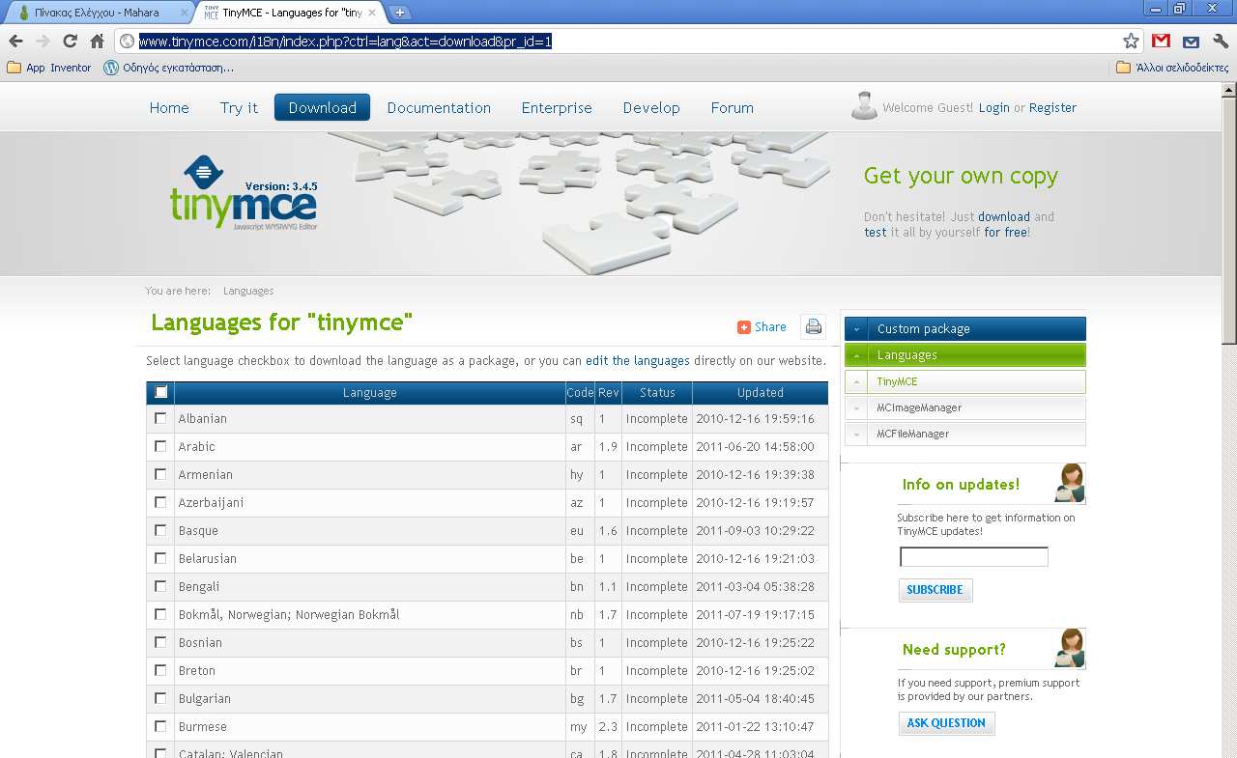The width and height of the screenshot is (1237, 758).
Task: Open the WordPress installation guide bookmark
Action: 168,68
